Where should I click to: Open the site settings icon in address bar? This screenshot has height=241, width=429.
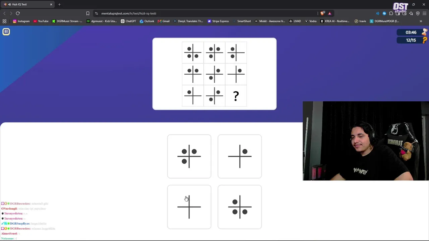tap(97, 13)
